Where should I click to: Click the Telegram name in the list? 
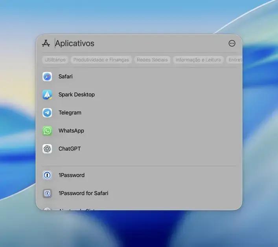coord(70,113)
